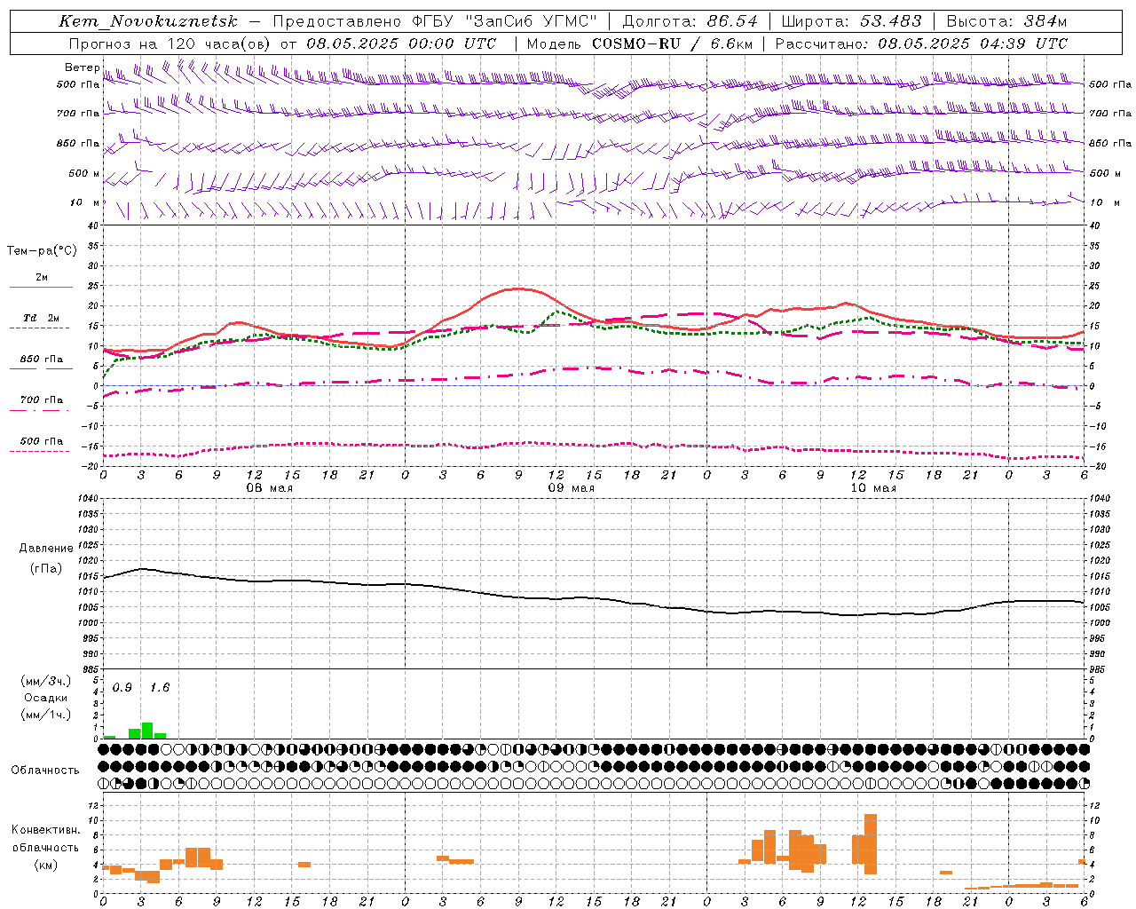
Task: Click the red 2м temperature legend line
Action: (x=41, y=287)
